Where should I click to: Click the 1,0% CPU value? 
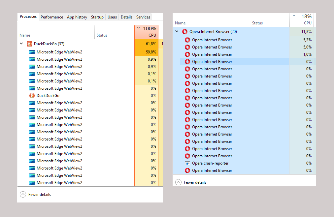click(308, 54)
